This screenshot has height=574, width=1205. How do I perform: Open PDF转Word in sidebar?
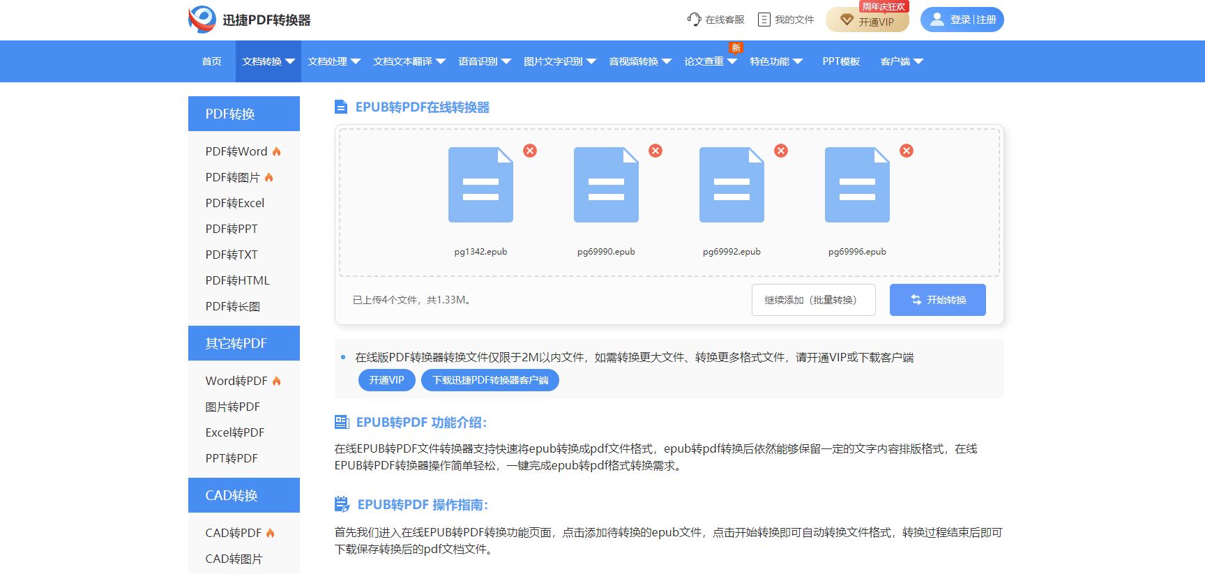pos(236,151)
